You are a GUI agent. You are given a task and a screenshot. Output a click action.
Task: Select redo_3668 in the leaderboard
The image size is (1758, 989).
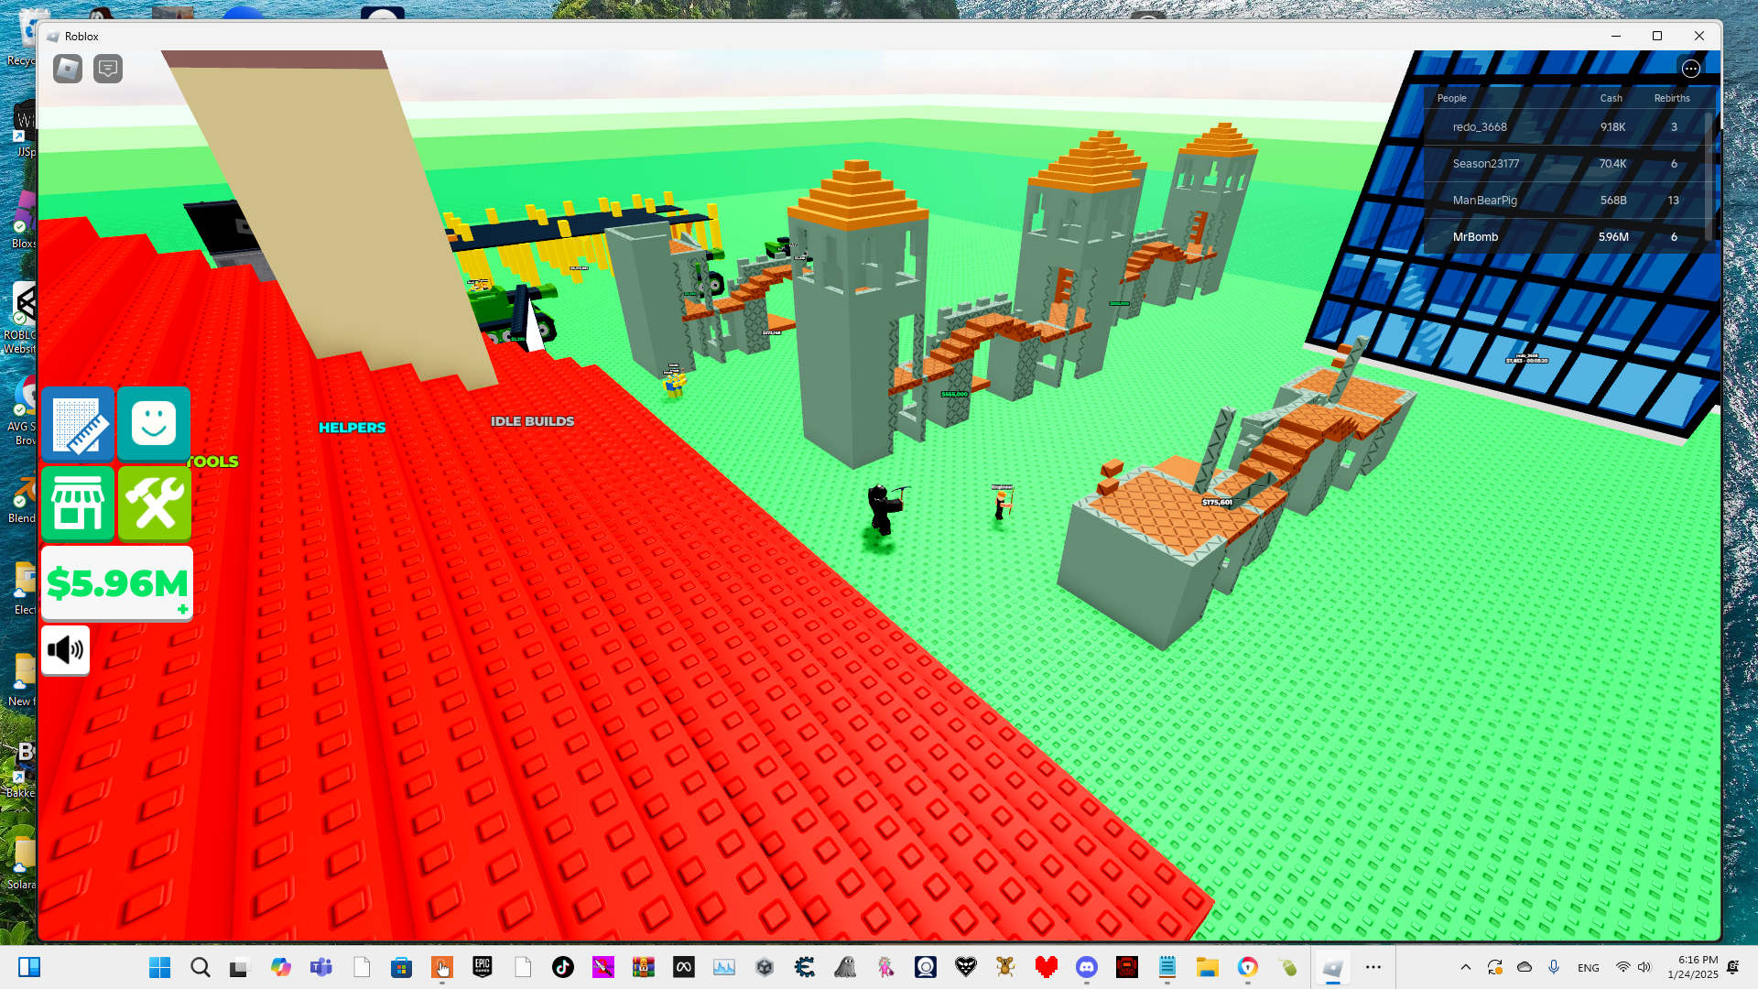(1479, 127)
